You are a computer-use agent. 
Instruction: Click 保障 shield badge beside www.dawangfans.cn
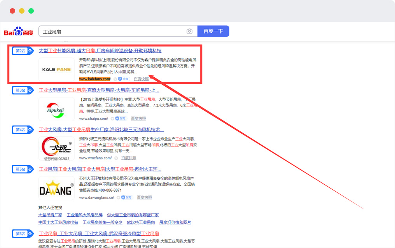(x=127, y=197)
